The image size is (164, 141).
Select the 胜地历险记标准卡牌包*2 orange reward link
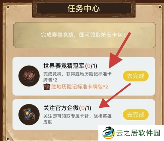coord(80,87)
